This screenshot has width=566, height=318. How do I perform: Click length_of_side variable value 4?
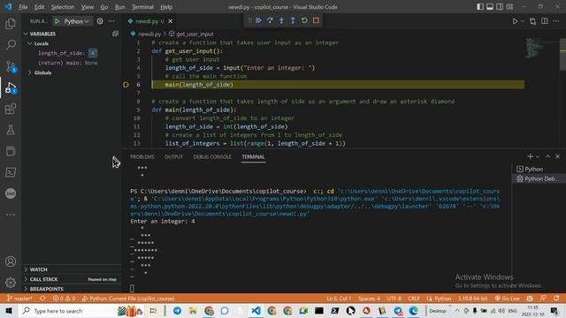point(92,53)
